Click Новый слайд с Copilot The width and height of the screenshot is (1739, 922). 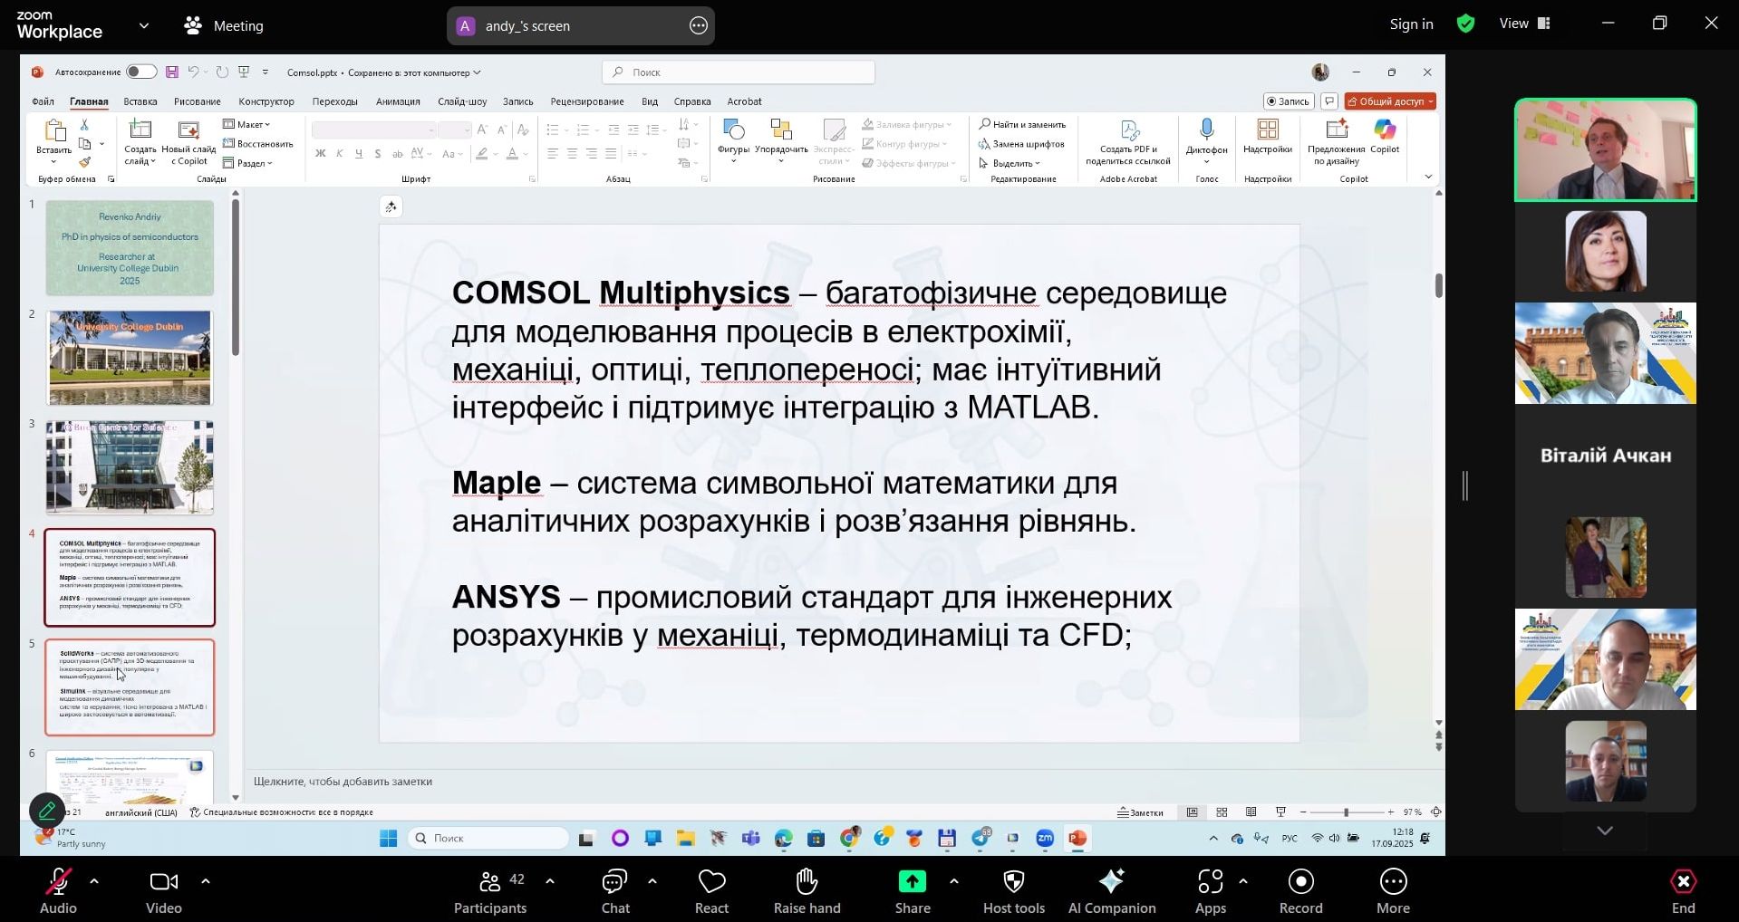(x=188, y=143)
